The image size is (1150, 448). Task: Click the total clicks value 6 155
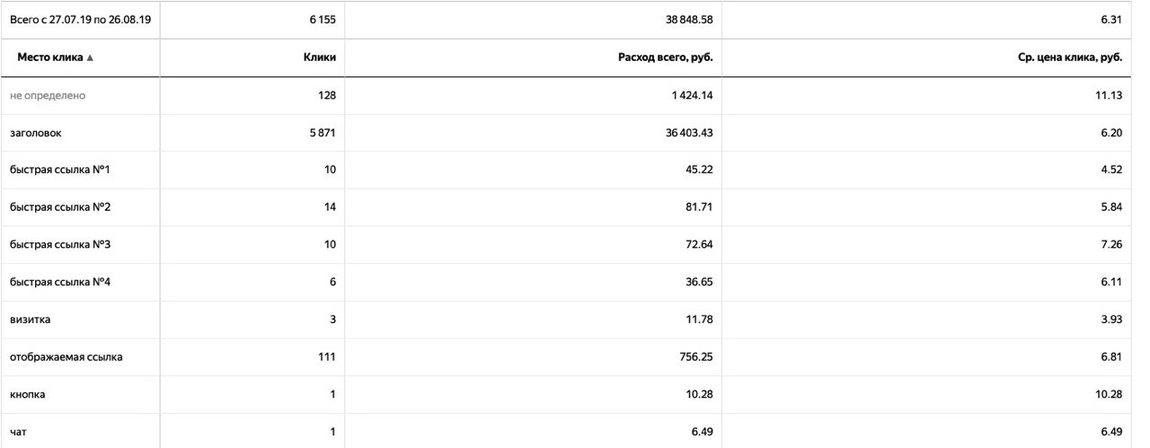[x=322, y=20]
